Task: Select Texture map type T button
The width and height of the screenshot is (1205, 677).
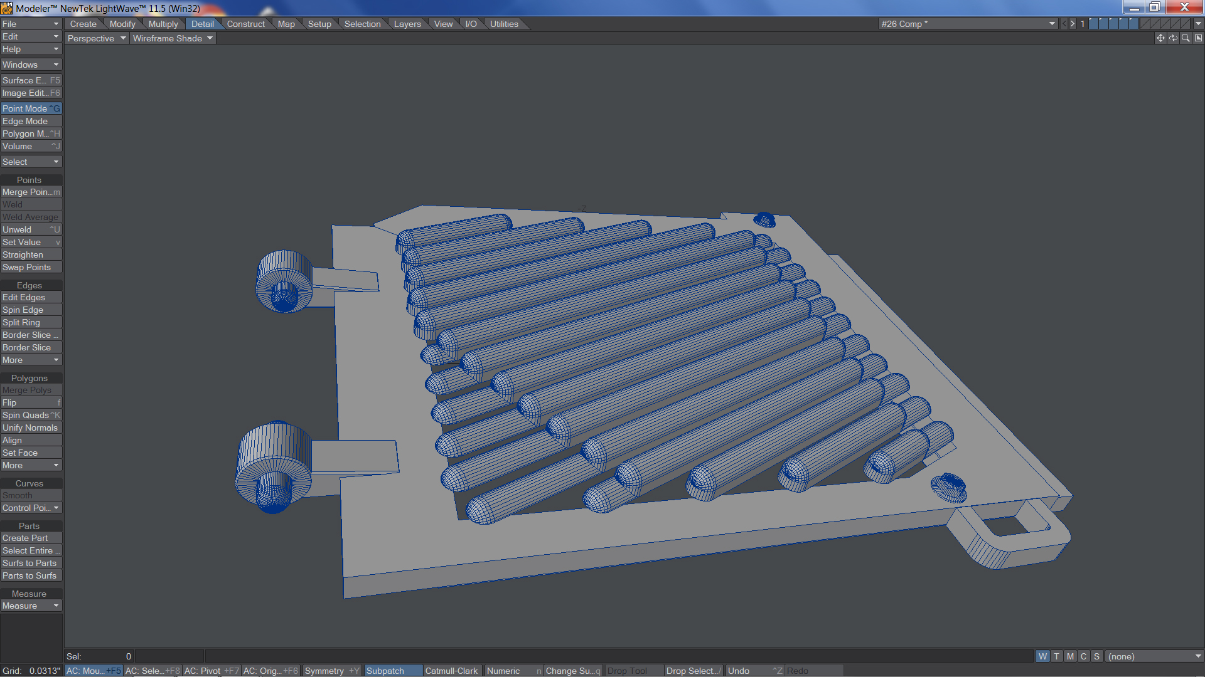Action: pos(1056,656)
